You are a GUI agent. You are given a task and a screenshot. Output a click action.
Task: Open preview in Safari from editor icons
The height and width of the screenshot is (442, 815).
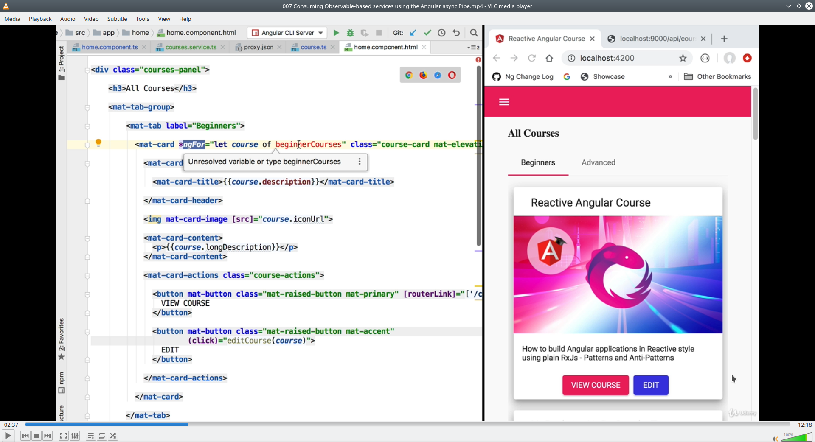click(438, 75)
